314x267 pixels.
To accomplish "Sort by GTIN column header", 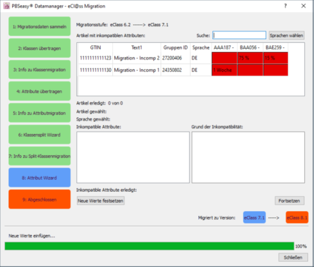I will 95,48.
